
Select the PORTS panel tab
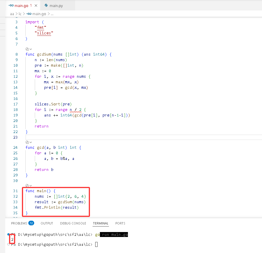tap(120, 223)
